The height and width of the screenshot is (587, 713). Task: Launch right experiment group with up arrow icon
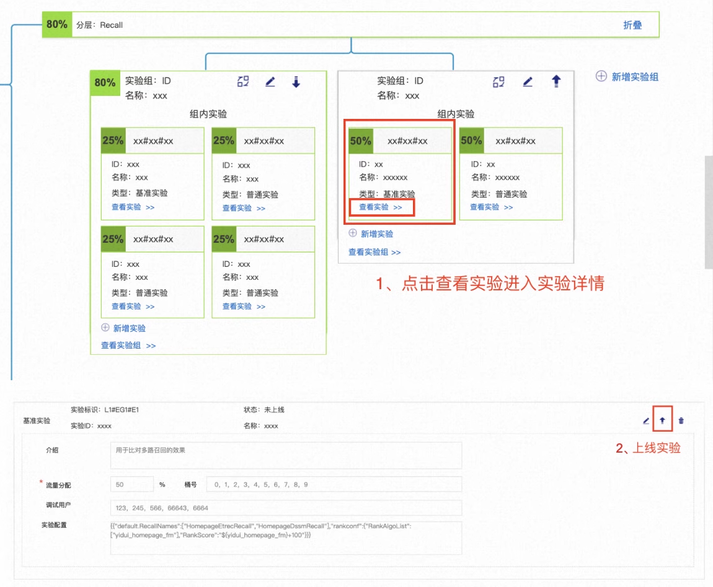556,81
